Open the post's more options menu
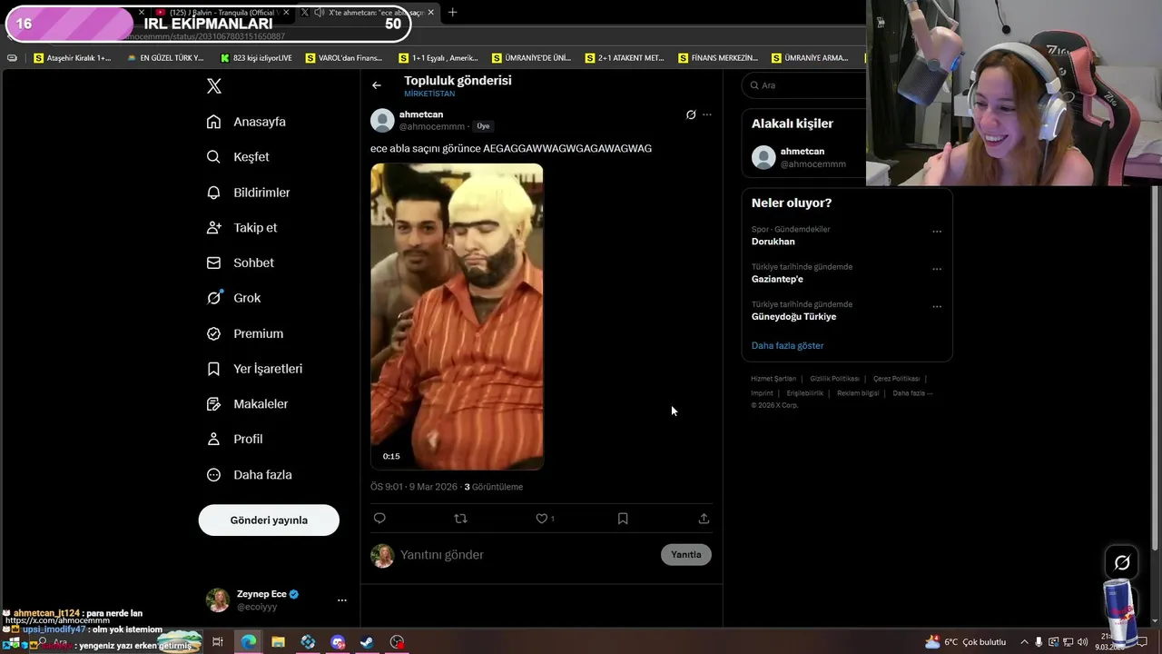The width and height of the screenshot is (1162, 654). [x=707, y=114]
